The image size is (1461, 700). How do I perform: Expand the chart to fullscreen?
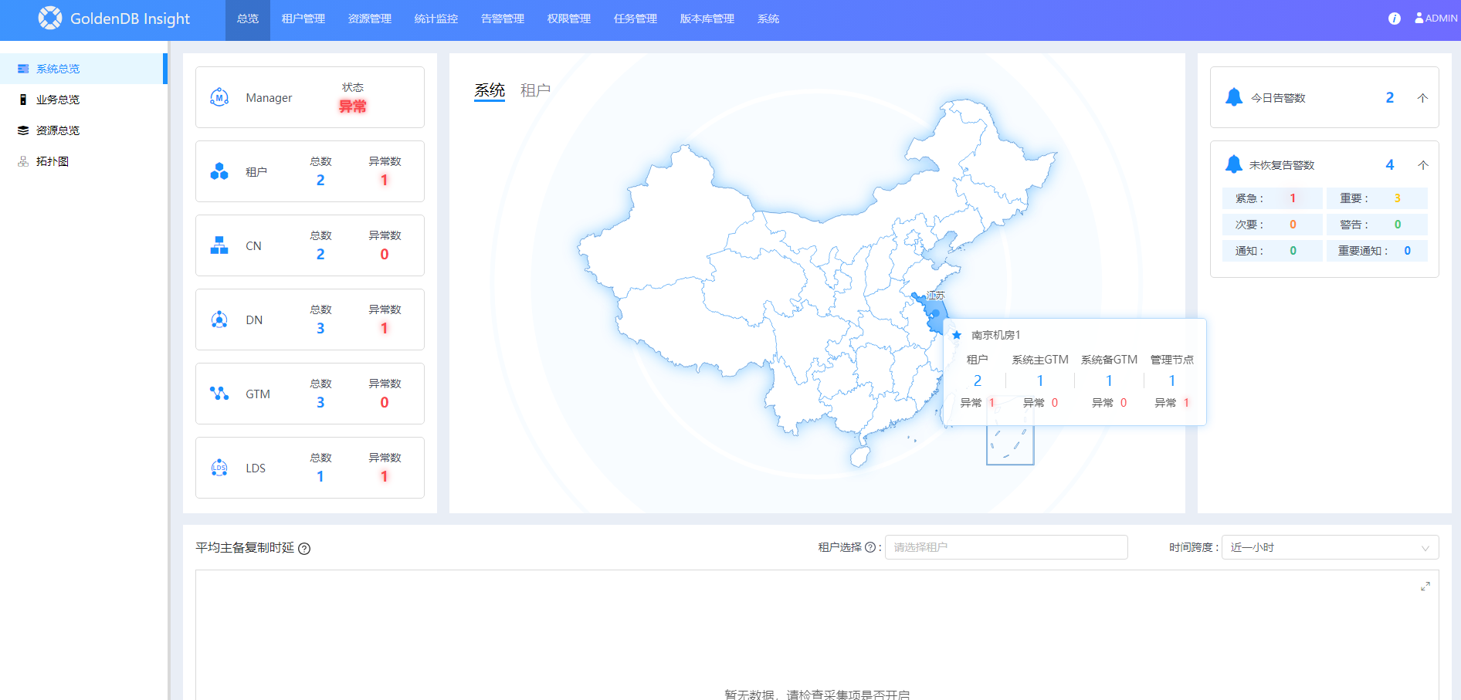[x=1425, y=587]
